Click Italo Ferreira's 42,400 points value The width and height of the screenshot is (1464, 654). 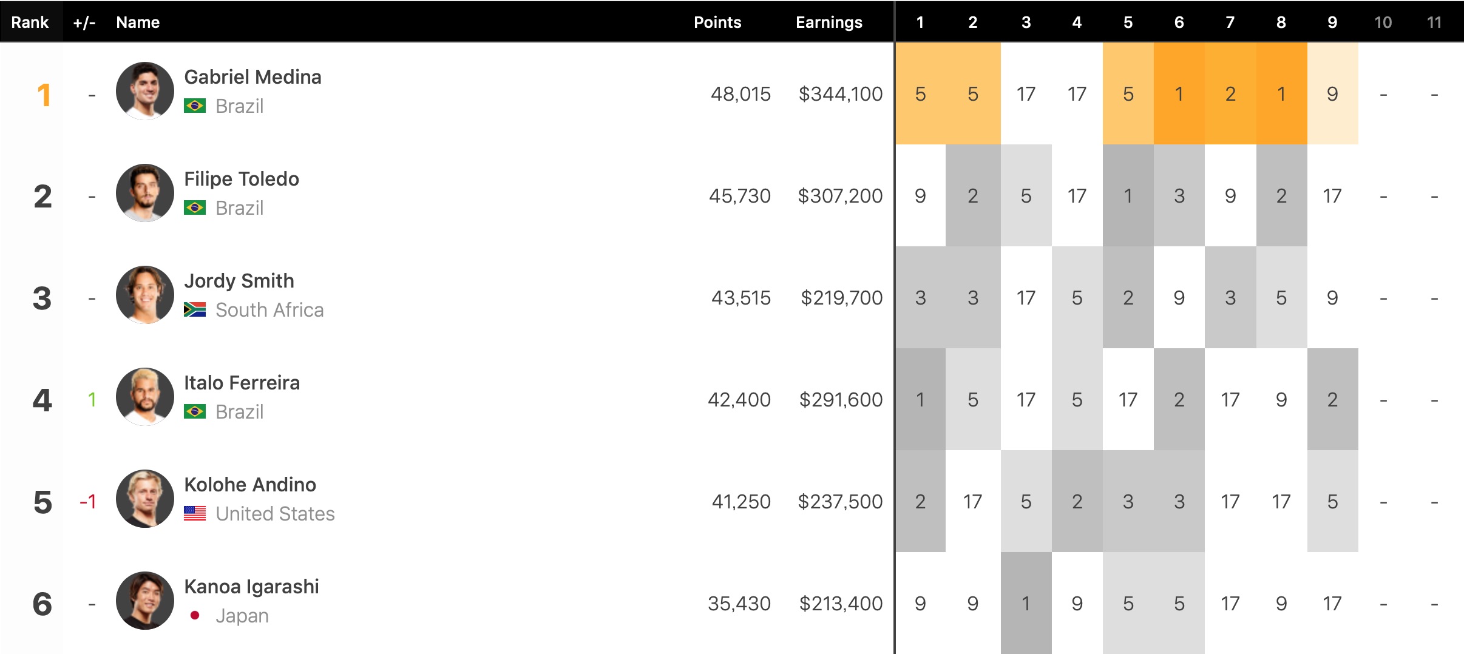[x=739, y=400]
